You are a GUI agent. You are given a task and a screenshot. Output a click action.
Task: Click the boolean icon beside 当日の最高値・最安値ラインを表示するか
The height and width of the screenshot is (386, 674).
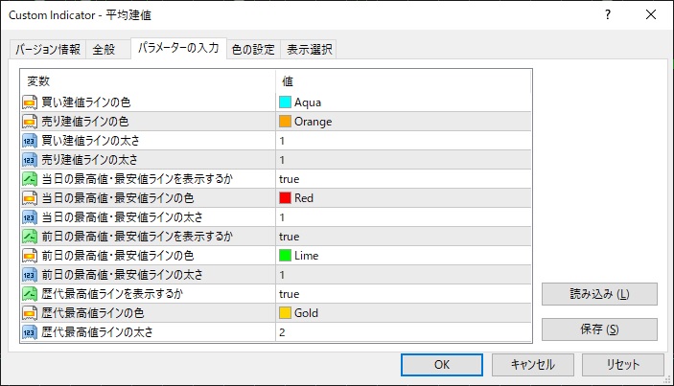point(30,179)
